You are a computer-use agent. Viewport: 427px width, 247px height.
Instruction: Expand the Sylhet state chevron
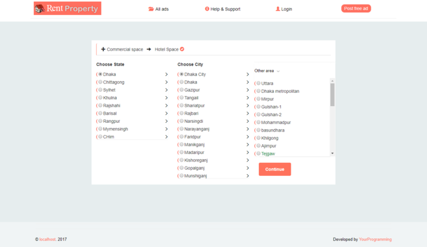pos(166,90)
